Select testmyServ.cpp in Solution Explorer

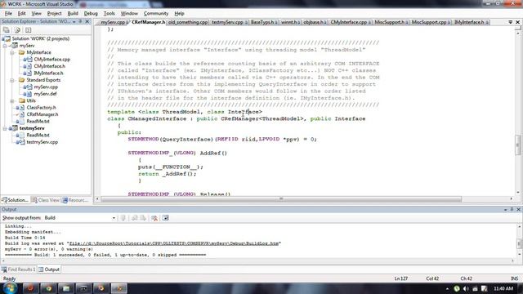tap(42, 142)
